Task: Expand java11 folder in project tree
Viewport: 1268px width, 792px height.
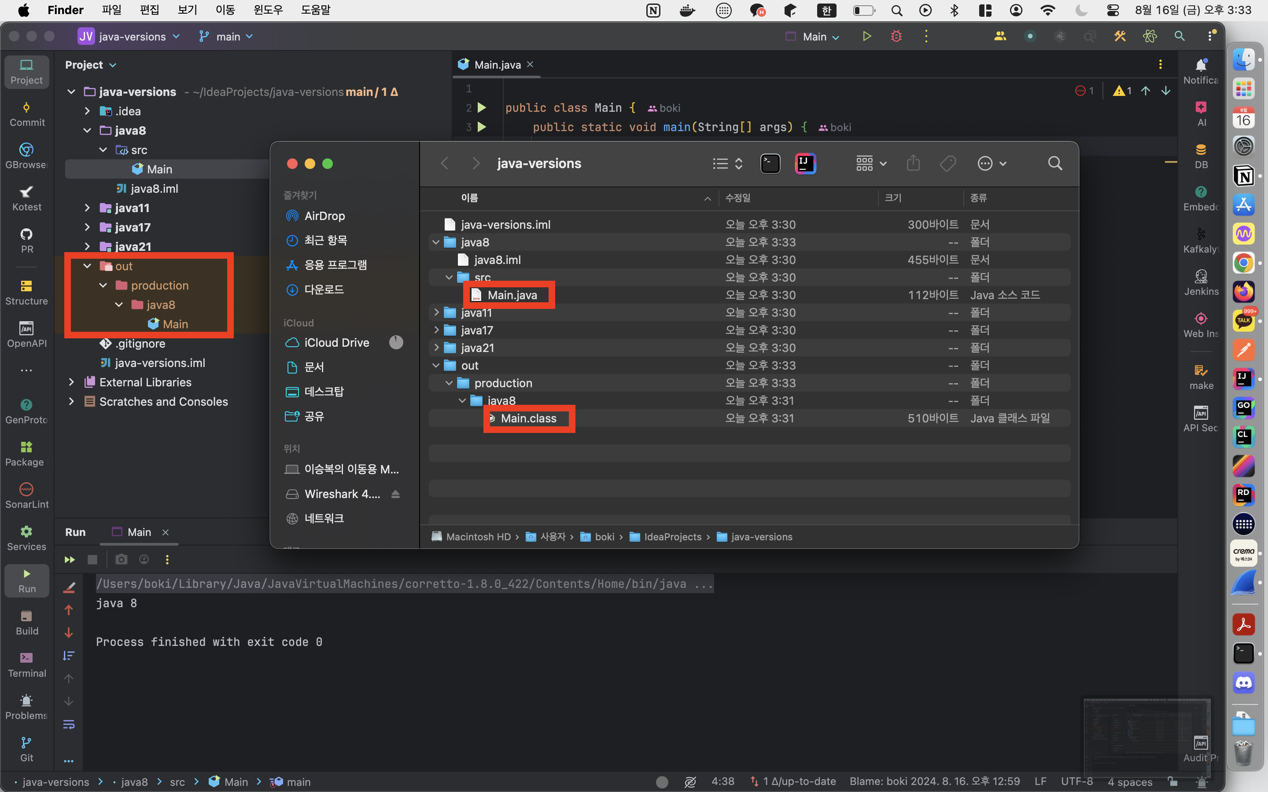Action: [88, 208]
